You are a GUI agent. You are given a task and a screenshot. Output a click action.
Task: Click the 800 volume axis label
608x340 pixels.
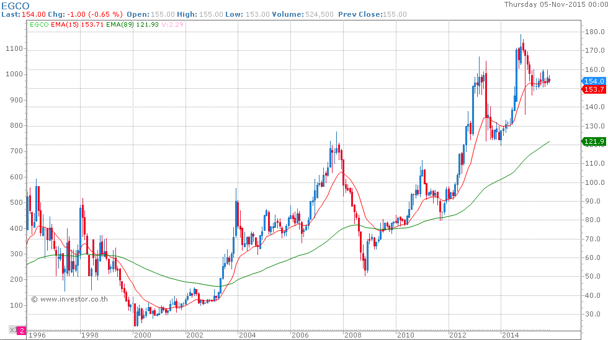click(x=16, y=125)
